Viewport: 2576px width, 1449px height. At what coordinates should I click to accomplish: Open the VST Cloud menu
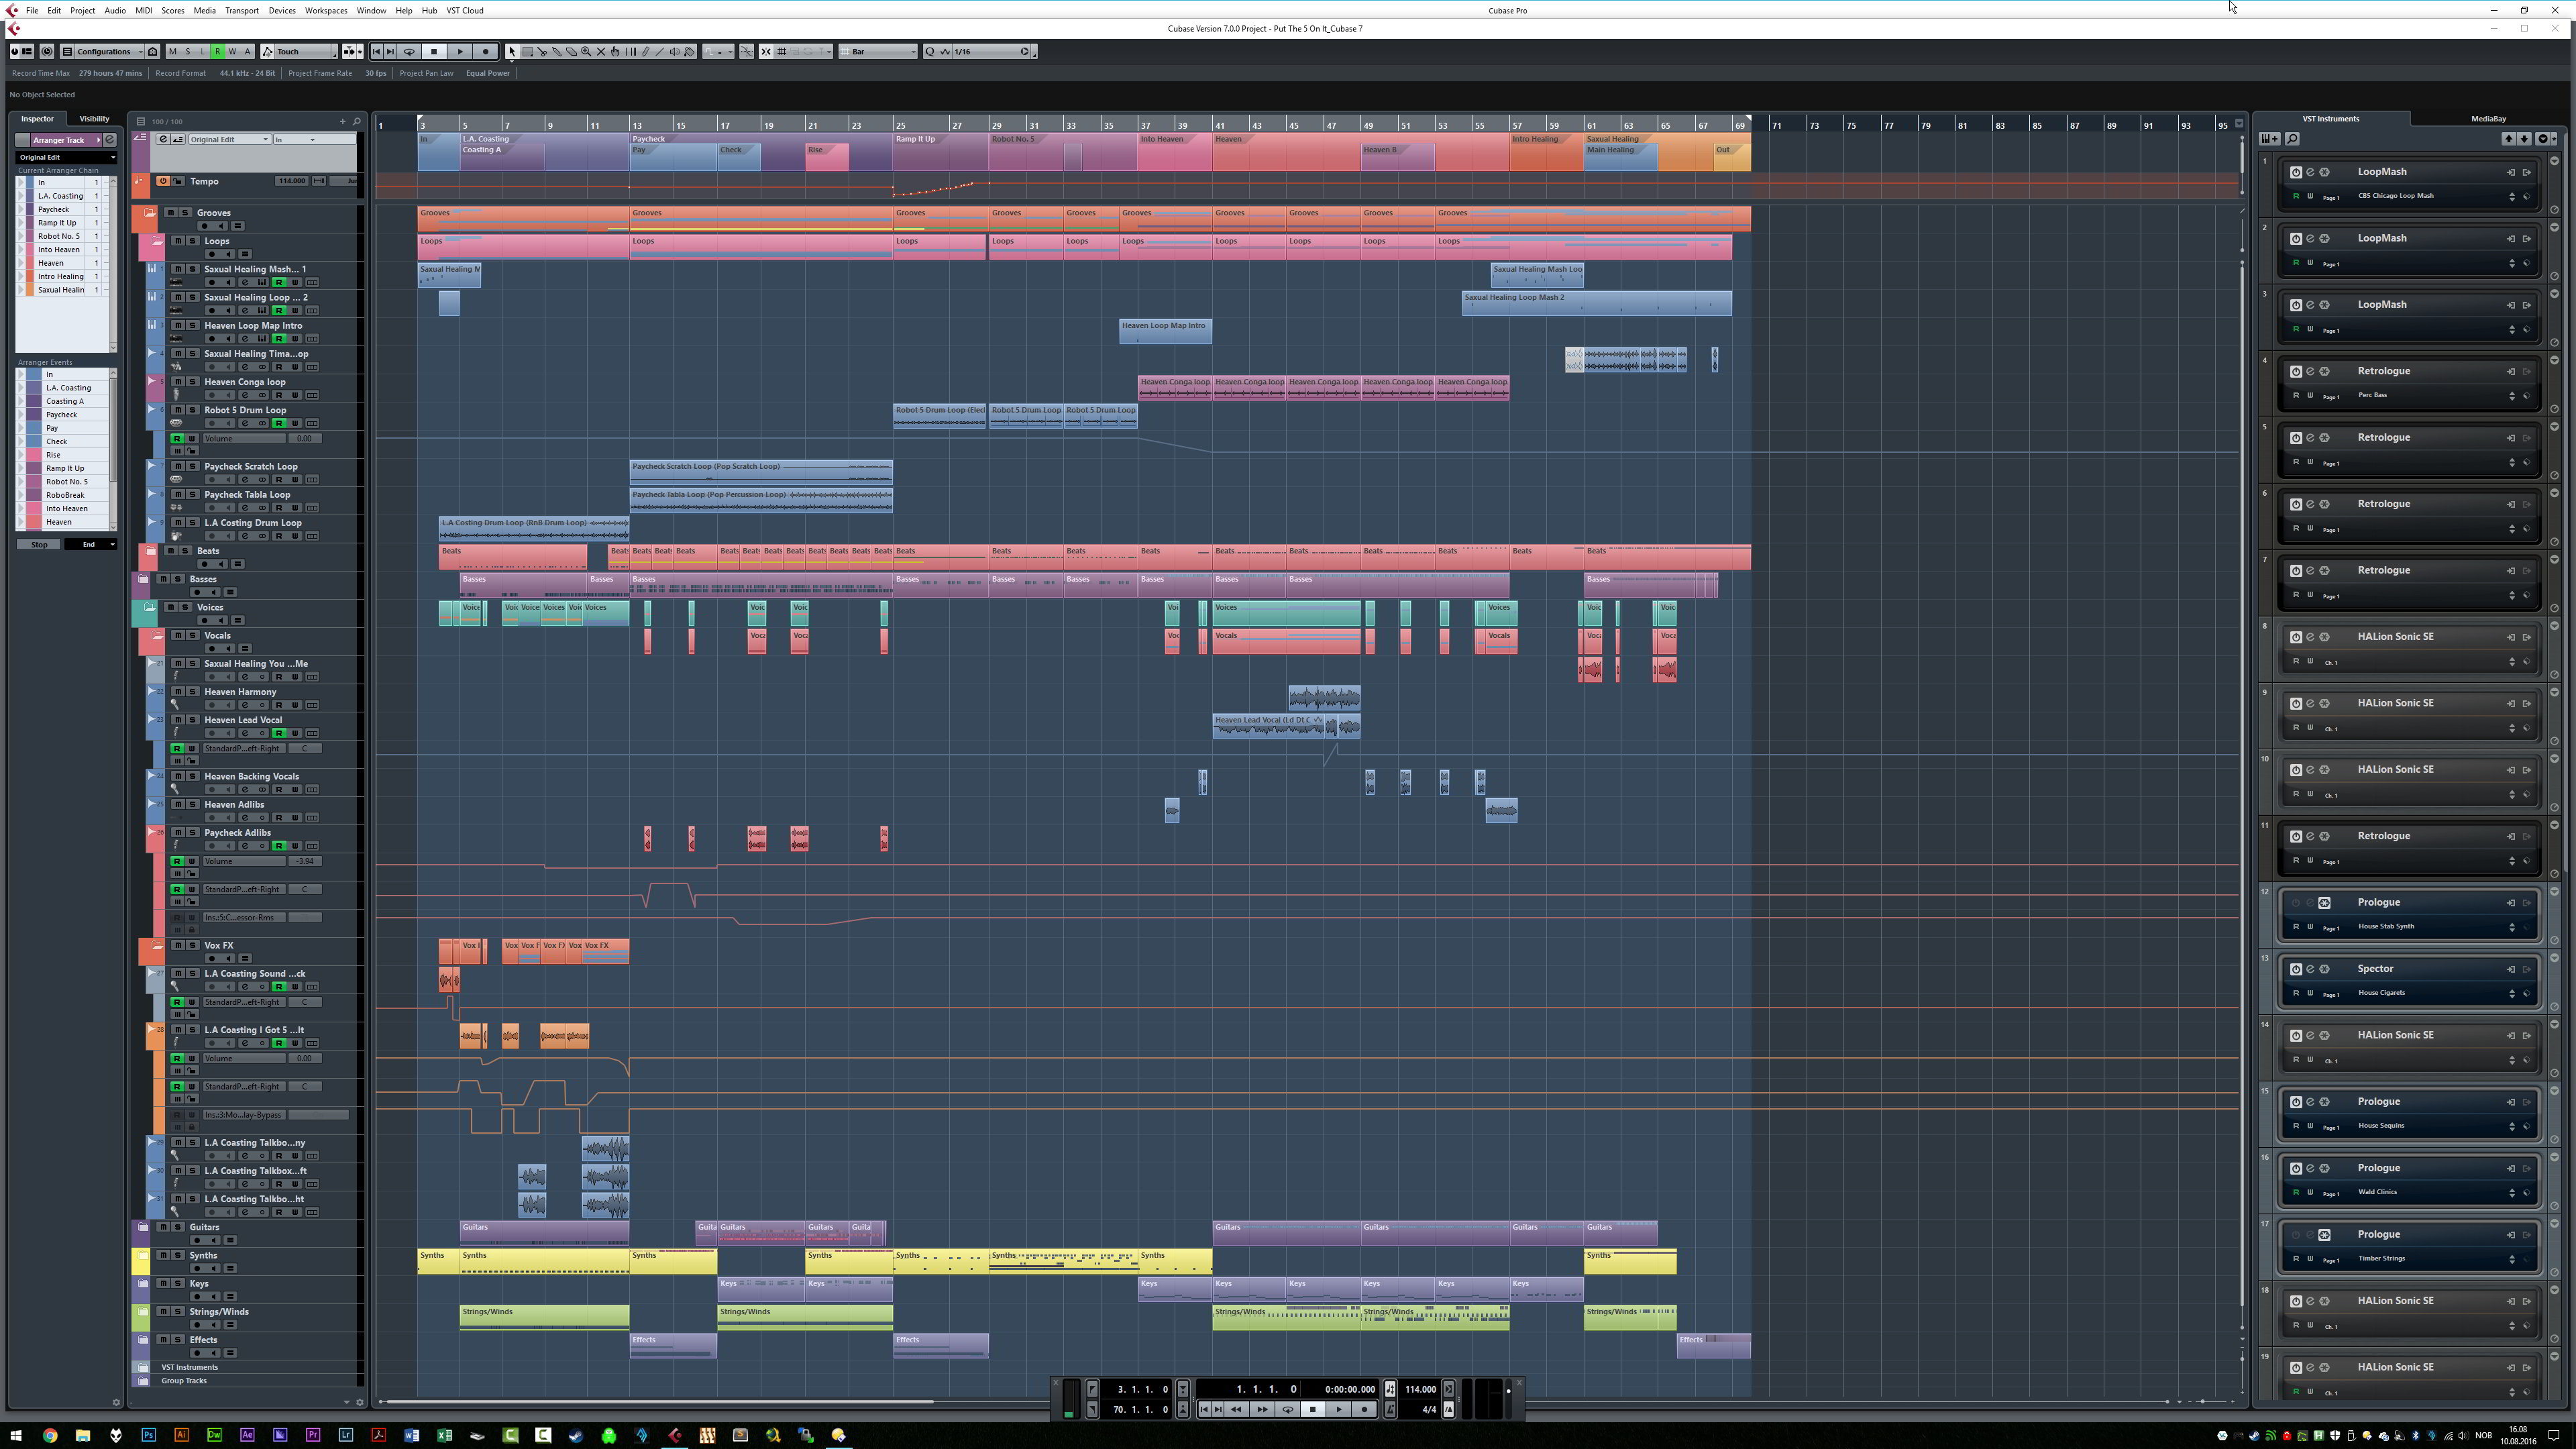465,11
